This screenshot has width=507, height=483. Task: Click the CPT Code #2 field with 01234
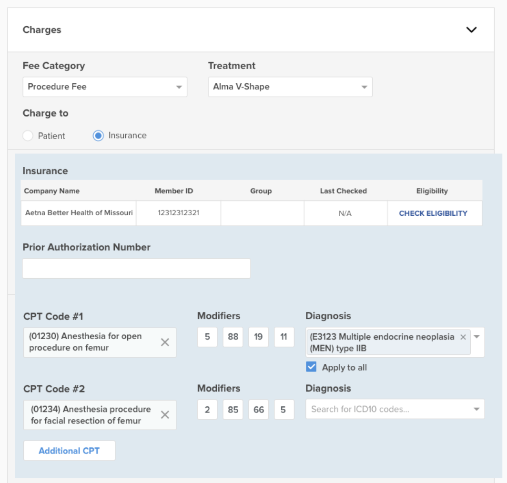pos(100,415)
